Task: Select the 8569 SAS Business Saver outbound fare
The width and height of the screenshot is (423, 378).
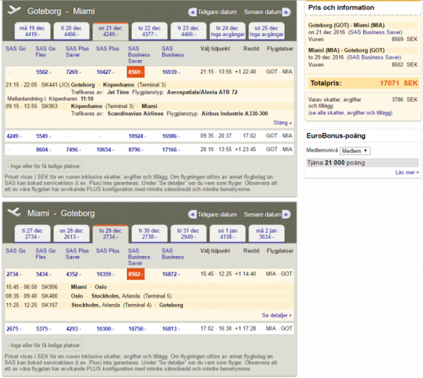Action: [x=136, y=72]
